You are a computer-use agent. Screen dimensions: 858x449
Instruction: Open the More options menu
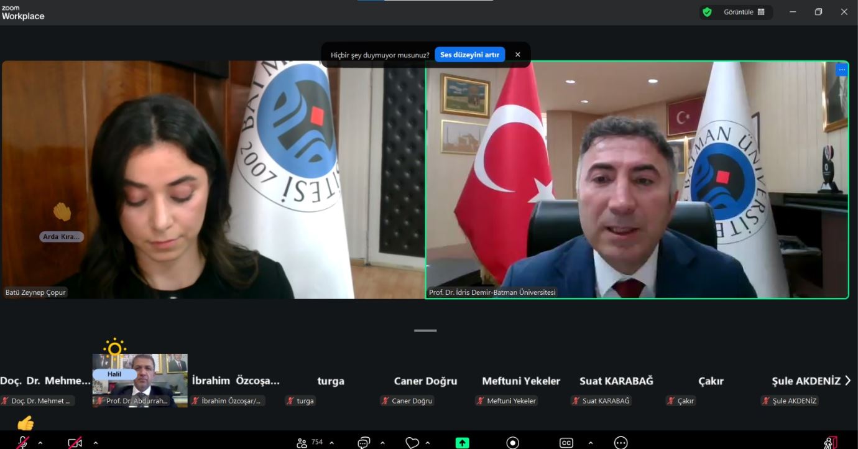point(620,442)
